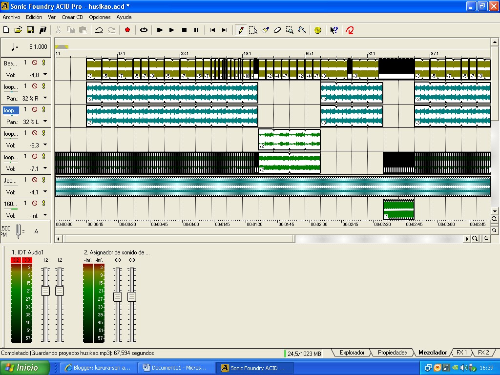This screenshot has height=375, width=500.
Task: Select the Selection tool
Action: pyautogui.click(x=253, y=30)
